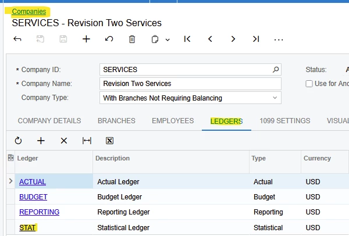Add a new company record with the plus icon
Image resolution: width=349 pixels, height=236 pixels.
click(x=86, y=39)
